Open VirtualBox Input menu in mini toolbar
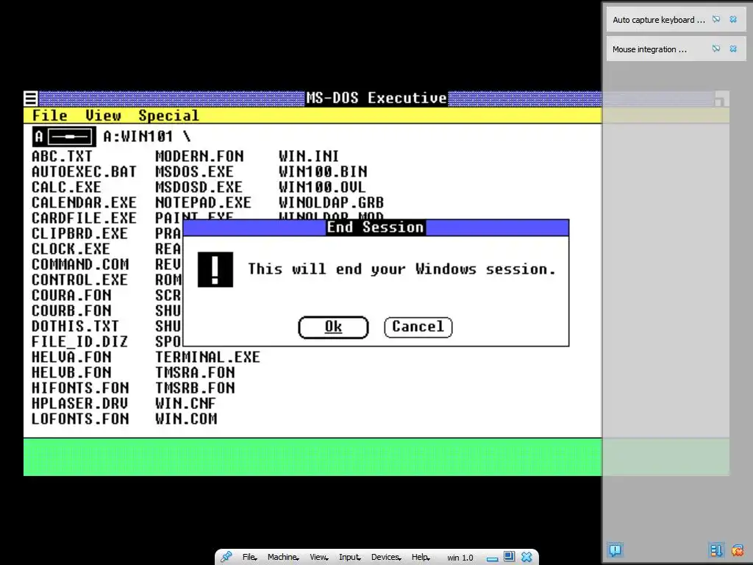Image resolution: width=753 pixels, height=565 pixels. click(349, 557)
